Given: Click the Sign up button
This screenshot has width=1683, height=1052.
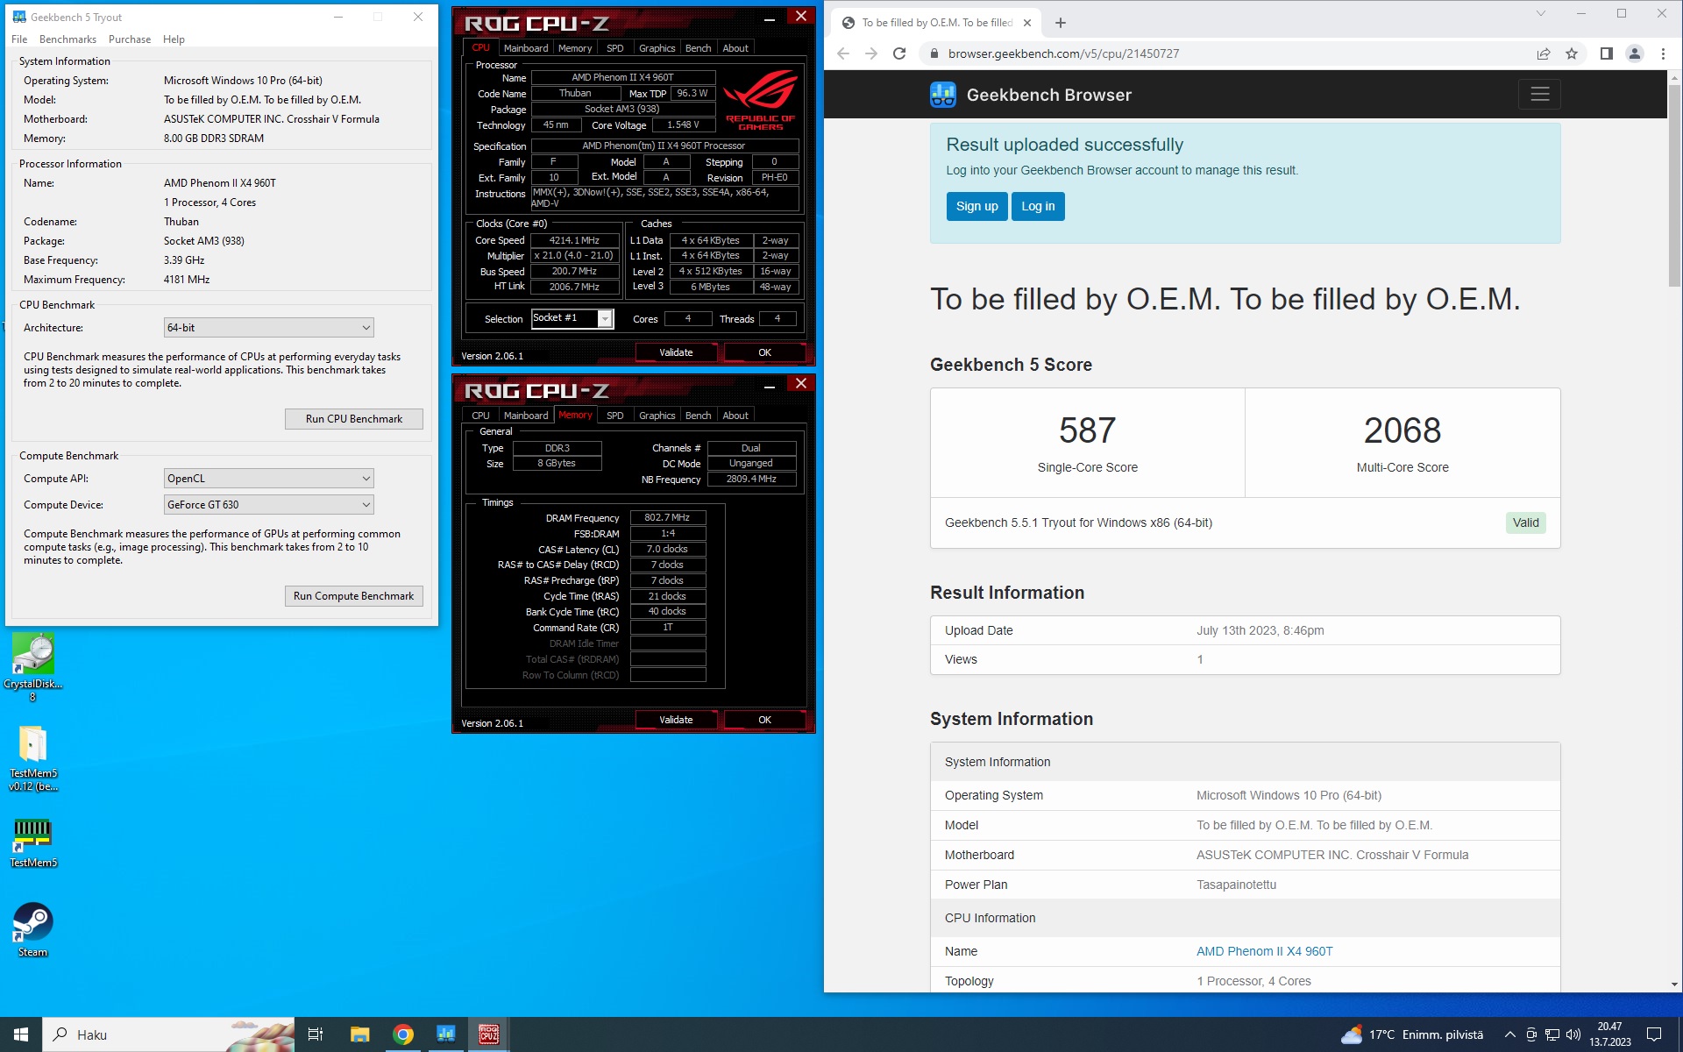Looking at the screenshot, I should pyautogui.click(x=976, y=207).
